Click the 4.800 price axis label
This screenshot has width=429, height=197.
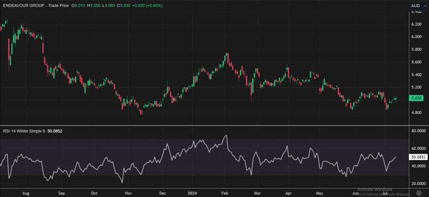click(x=416, y=112)
